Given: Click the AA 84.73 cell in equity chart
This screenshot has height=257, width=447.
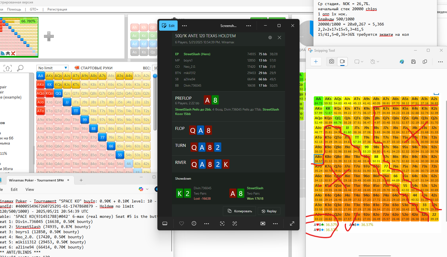Looking at the screenshot, I should [x=318, y=101].
